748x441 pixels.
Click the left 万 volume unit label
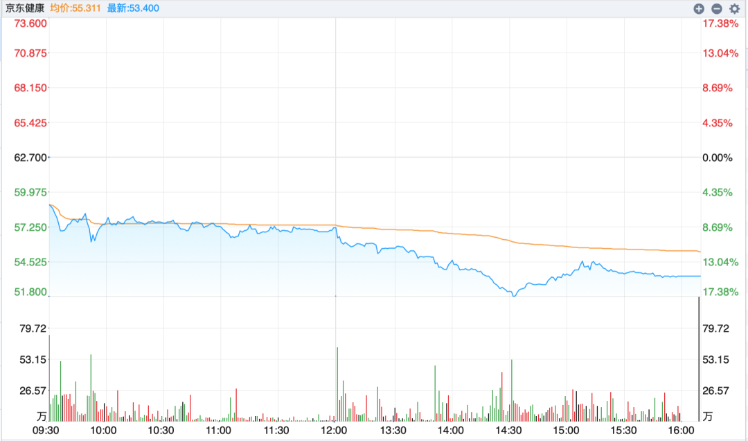42,416
